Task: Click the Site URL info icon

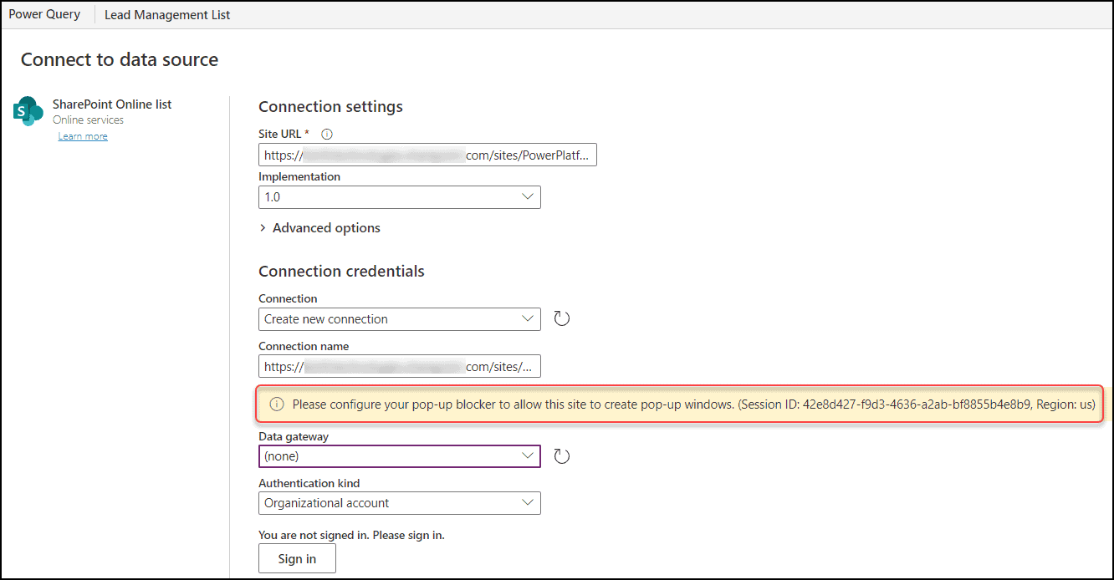Action: [327, 134]
